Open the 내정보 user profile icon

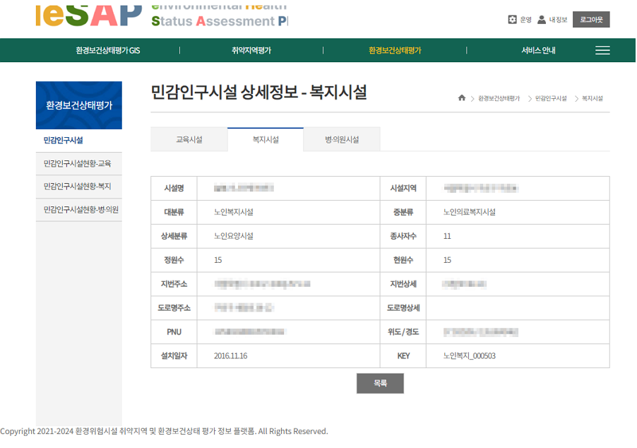tap(542, 20)
